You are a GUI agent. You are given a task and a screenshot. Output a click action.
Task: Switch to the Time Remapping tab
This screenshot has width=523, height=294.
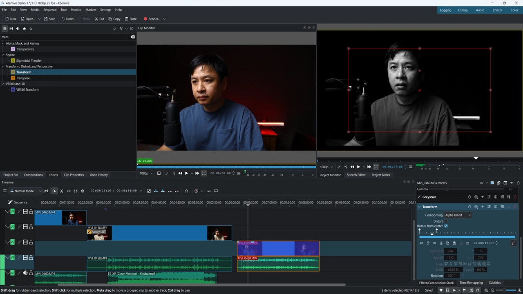[x=471, y=283]
